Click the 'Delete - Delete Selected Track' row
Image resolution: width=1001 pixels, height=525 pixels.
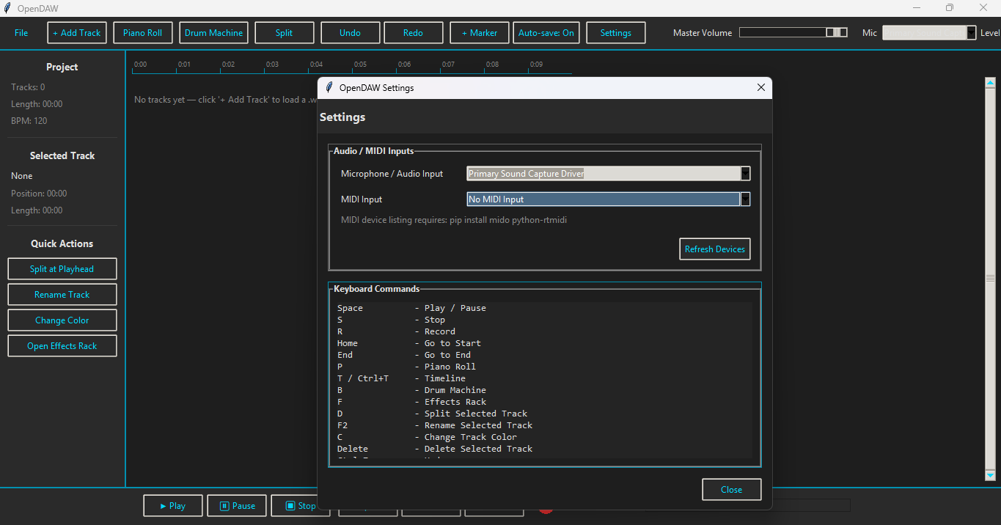tap(435, 449)
